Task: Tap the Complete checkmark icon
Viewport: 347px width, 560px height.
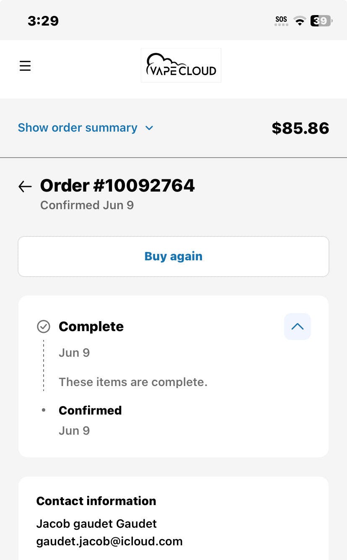Action: pos(44,327)
